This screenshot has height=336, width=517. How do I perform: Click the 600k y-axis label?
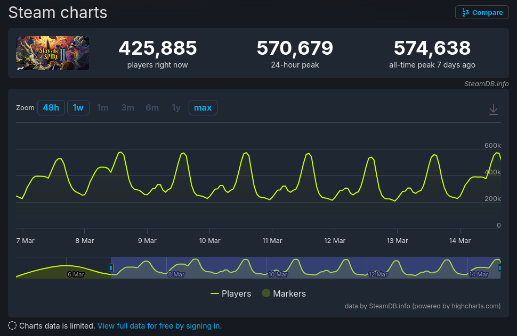(492, 145)
